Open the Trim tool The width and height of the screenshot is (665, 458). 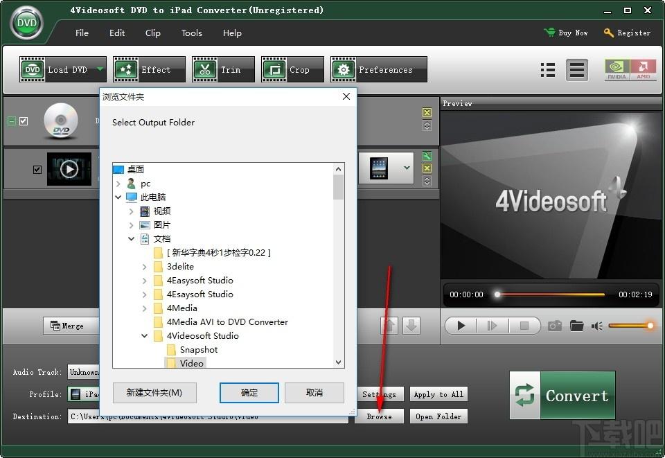(223, 69)
